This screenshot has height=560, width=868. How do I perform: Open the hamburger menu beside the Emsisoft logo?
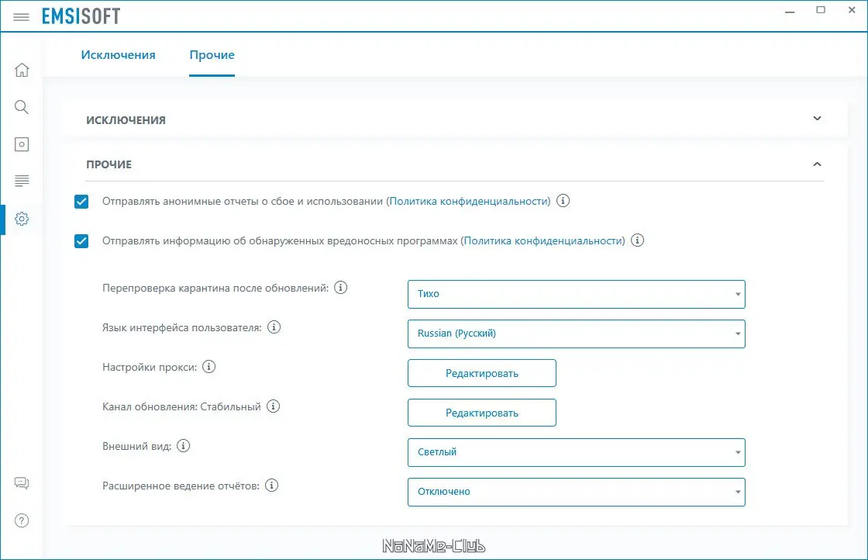(21, 17)
